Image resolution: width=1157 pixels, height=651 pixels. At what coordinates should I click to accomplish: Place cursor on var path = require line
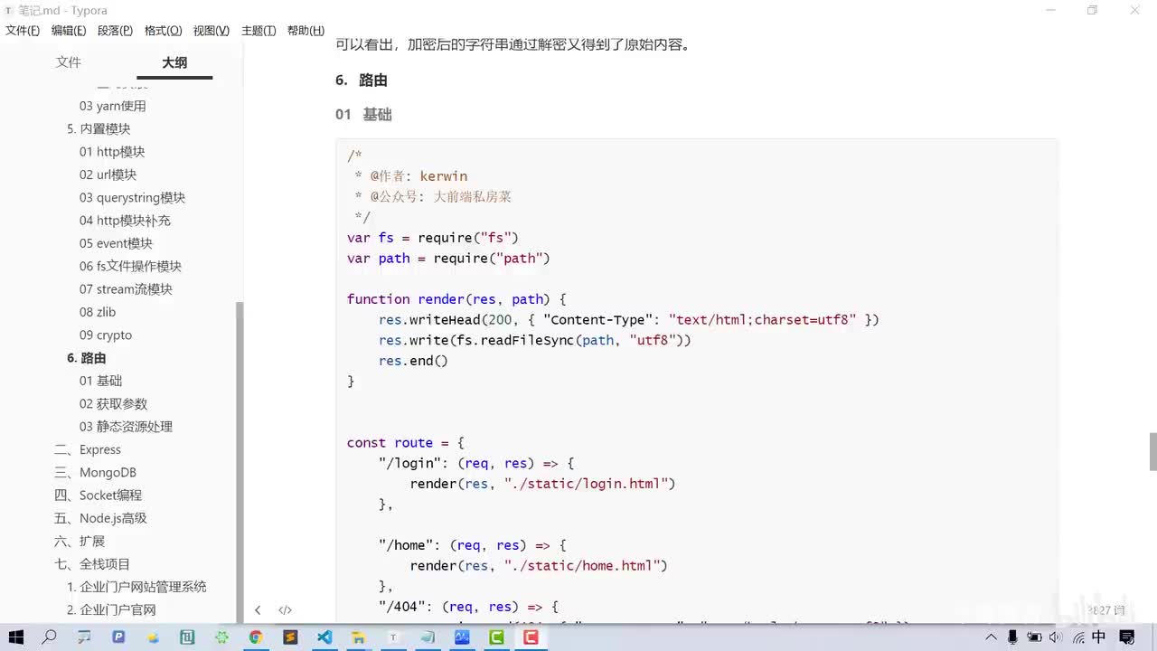(x=448, y=259)
